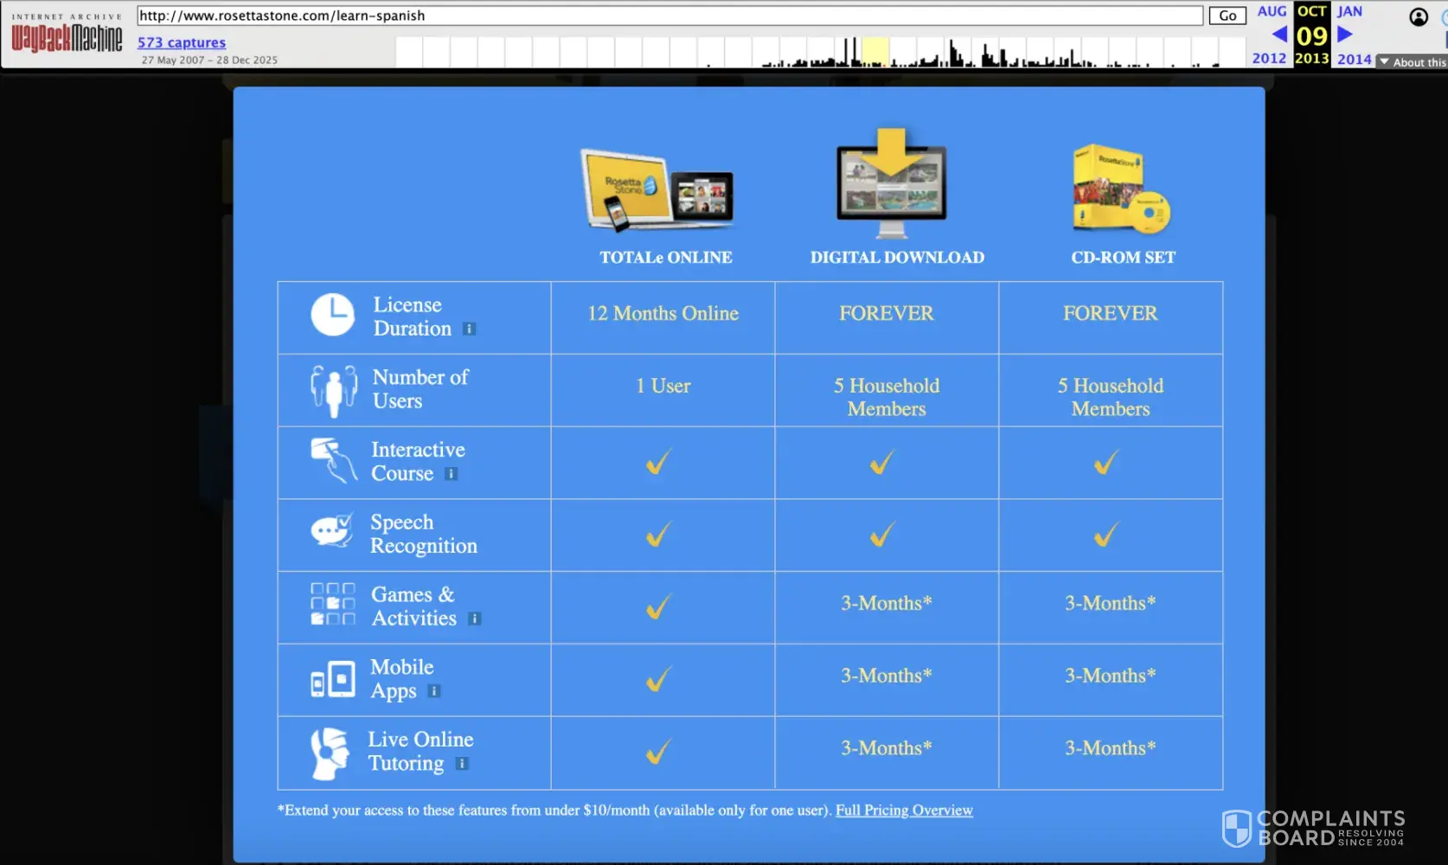Click the Live Online Tutoring info icon
The image size is (1448, 865).
(462, 764)
